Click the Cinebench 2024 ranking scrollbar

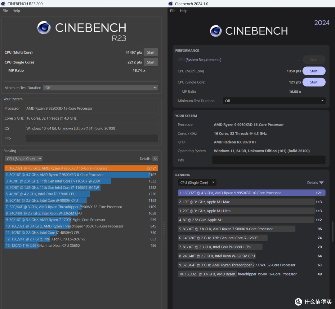333,232
